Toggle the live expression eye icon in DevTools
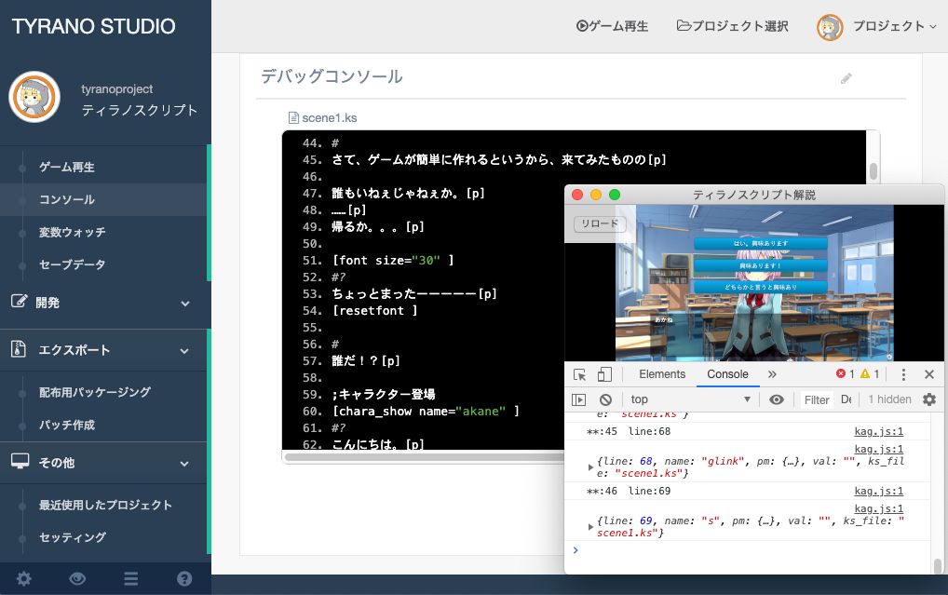Image resolution: width=948 pixels, height=595 pixels. click(777, 399)
